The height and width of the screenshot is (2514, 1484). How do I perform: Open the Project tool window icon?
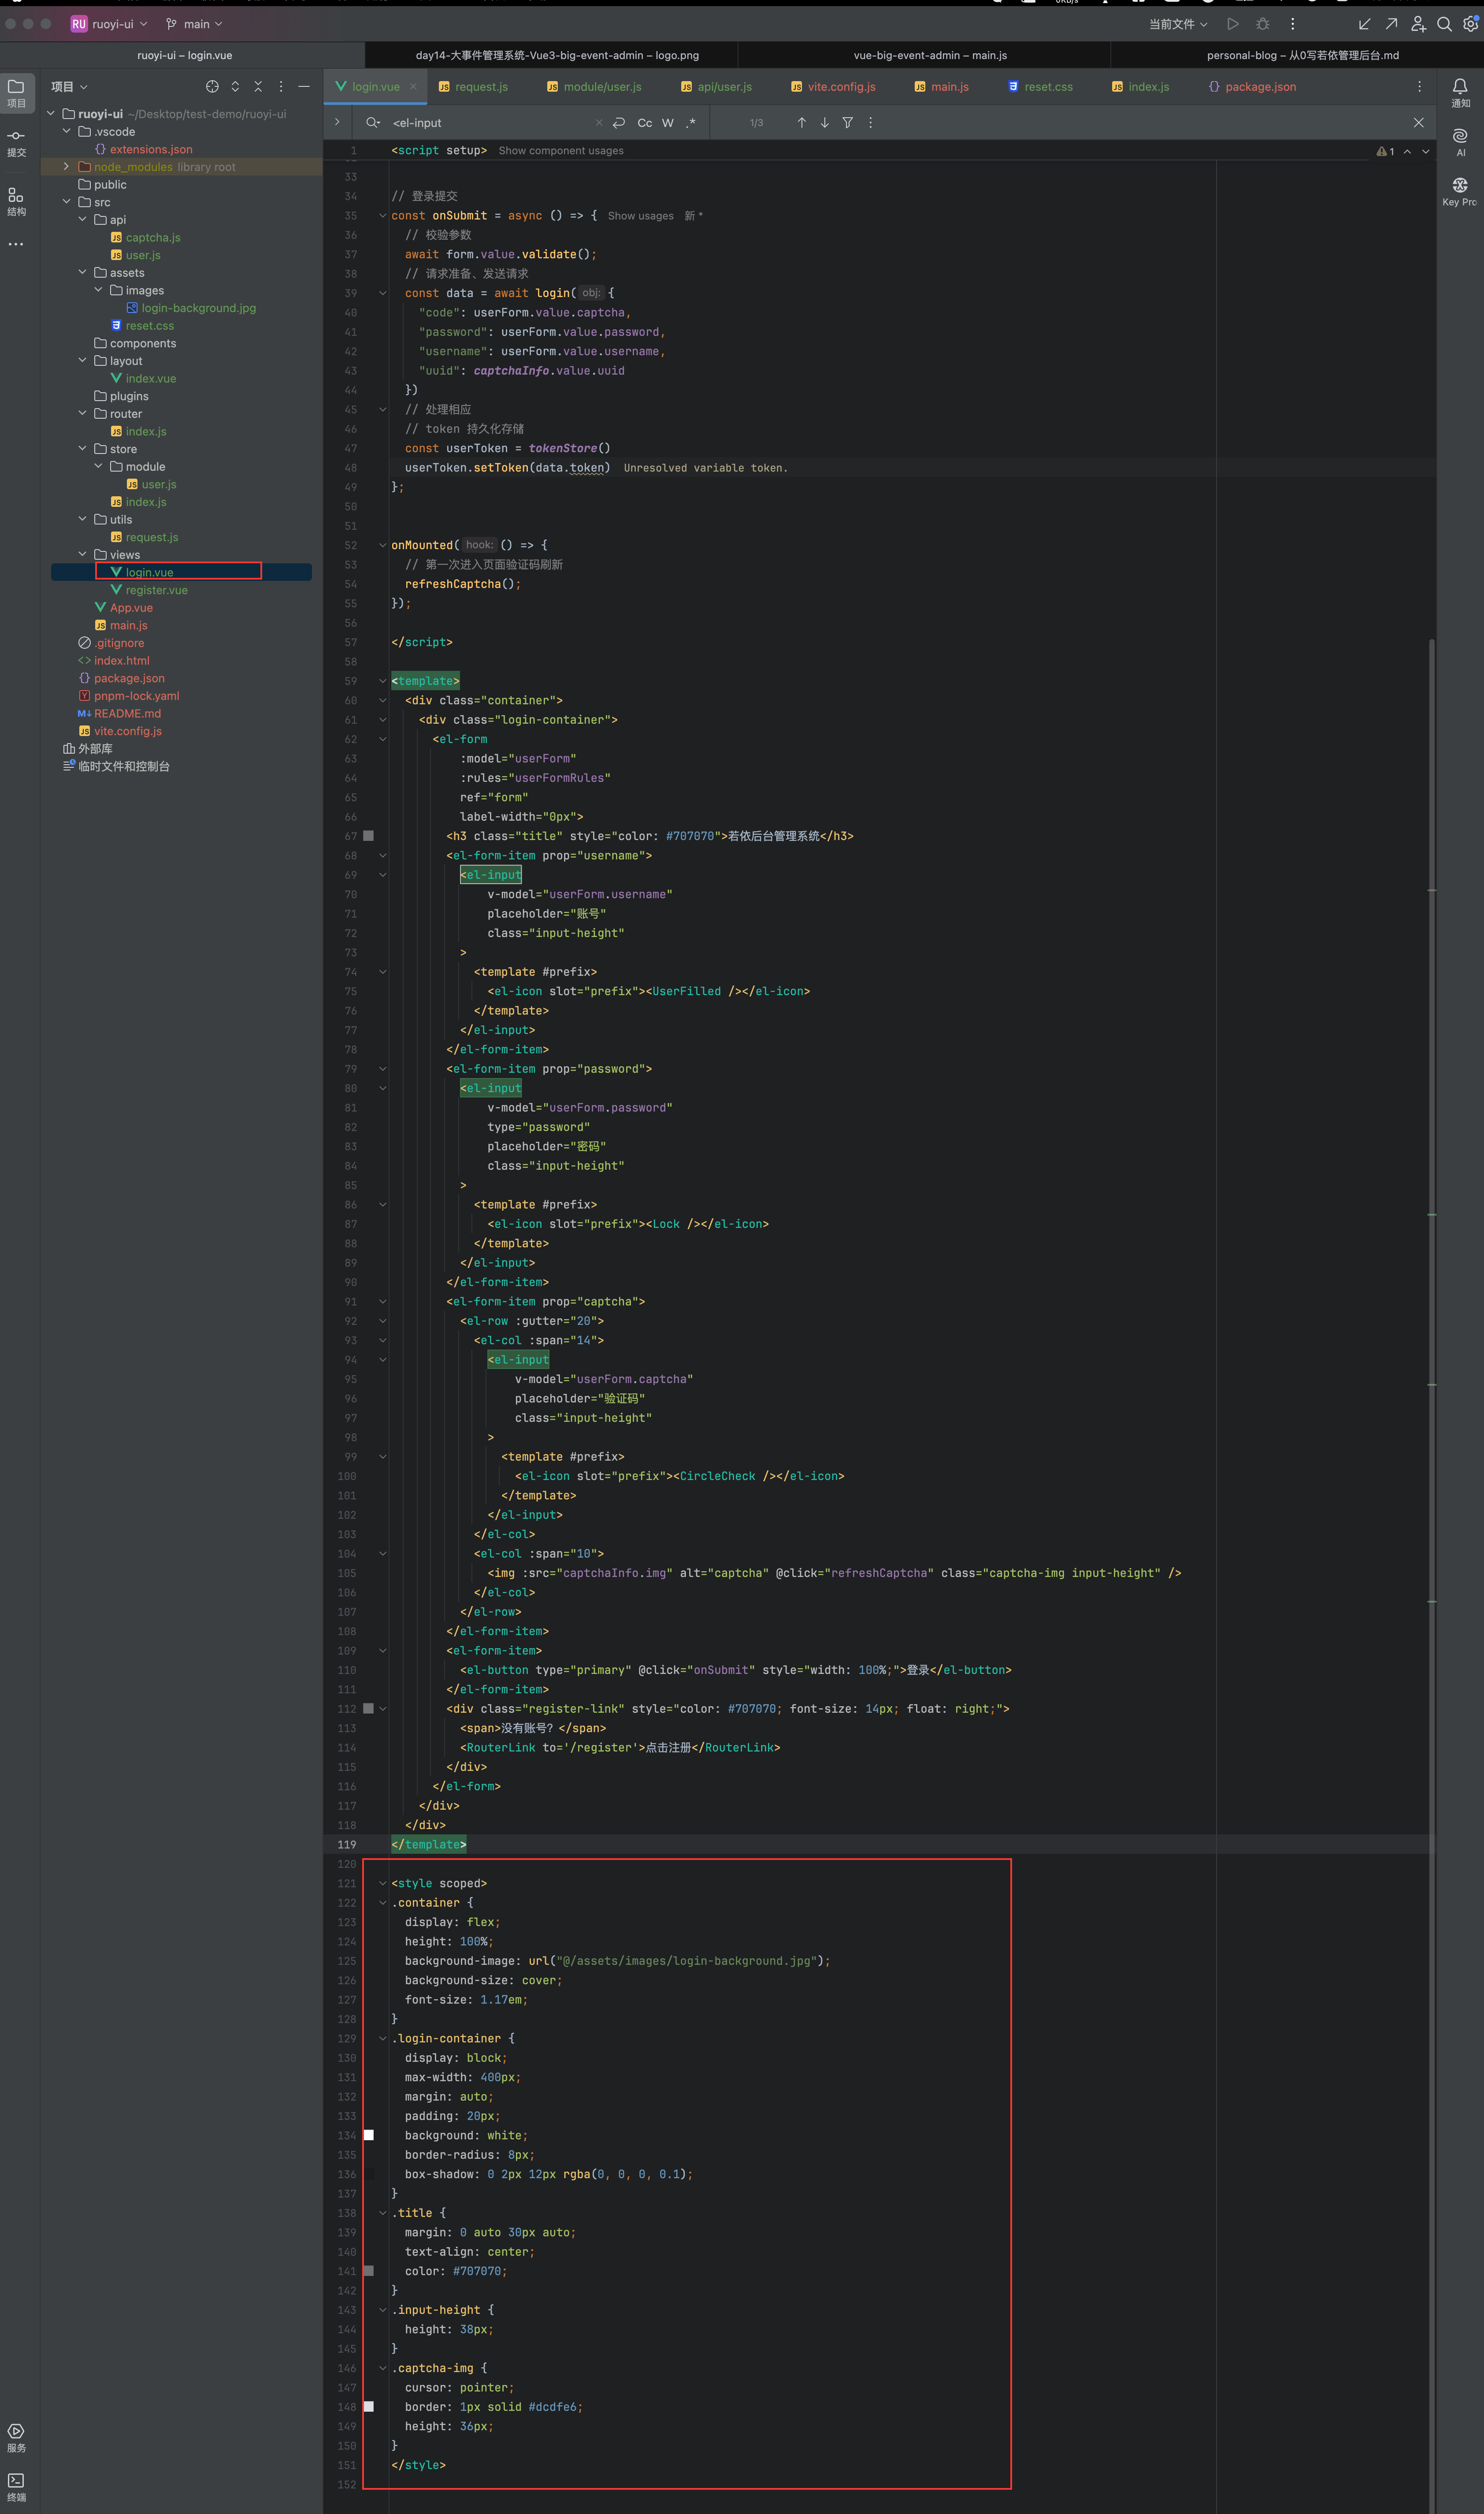coord(16,92)
